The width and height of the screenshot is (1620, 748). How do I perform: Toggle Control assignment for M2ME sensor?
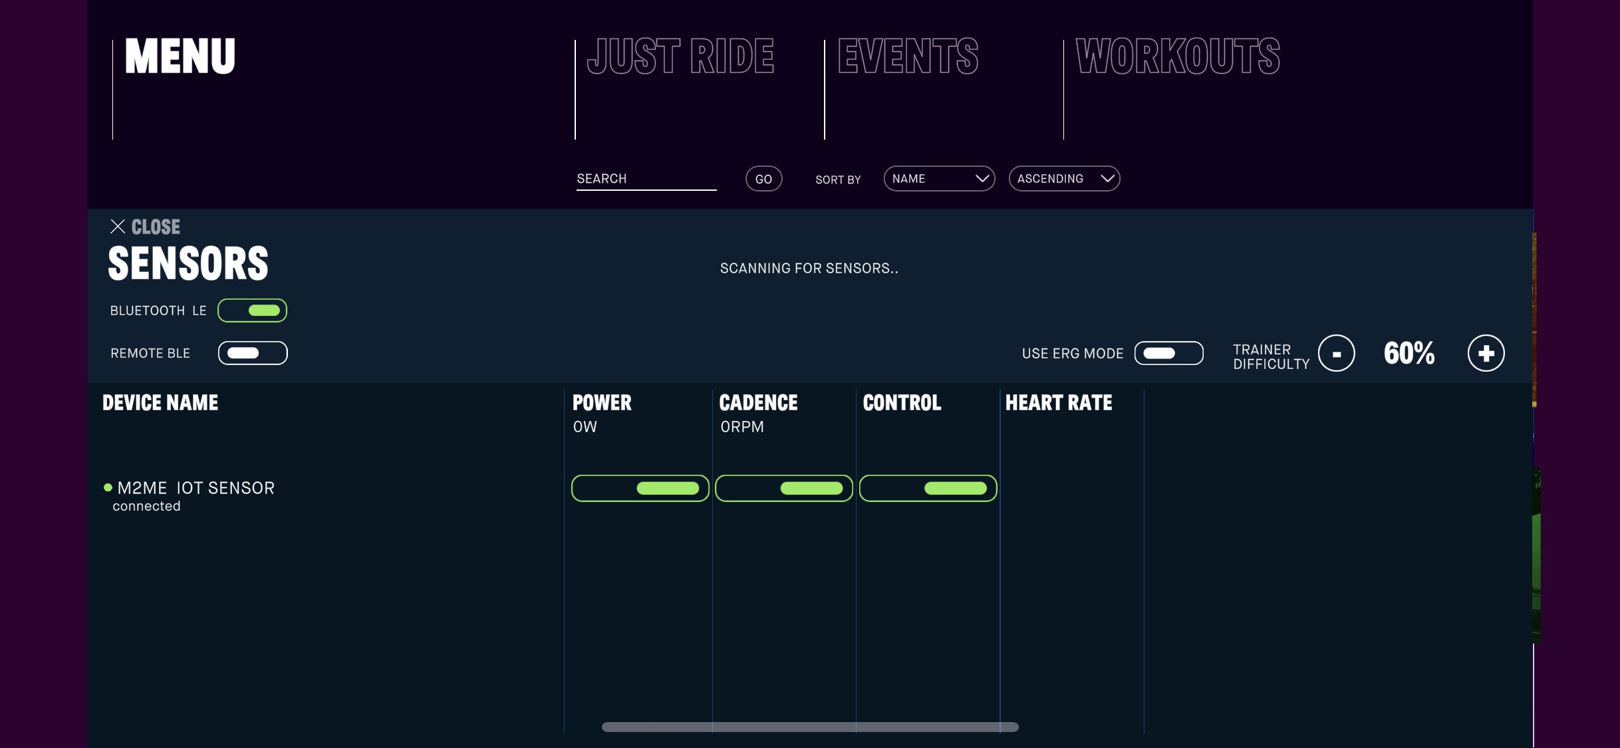point(928,489)
